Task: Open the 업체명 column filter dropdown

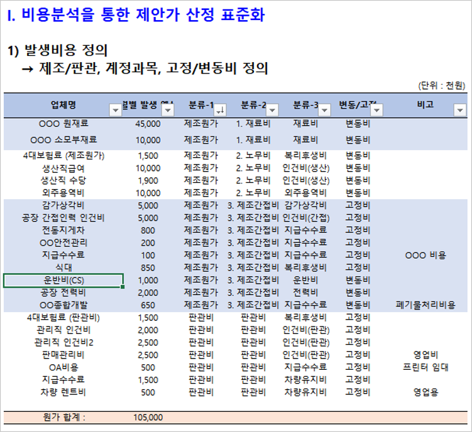Action: point(115,110)
